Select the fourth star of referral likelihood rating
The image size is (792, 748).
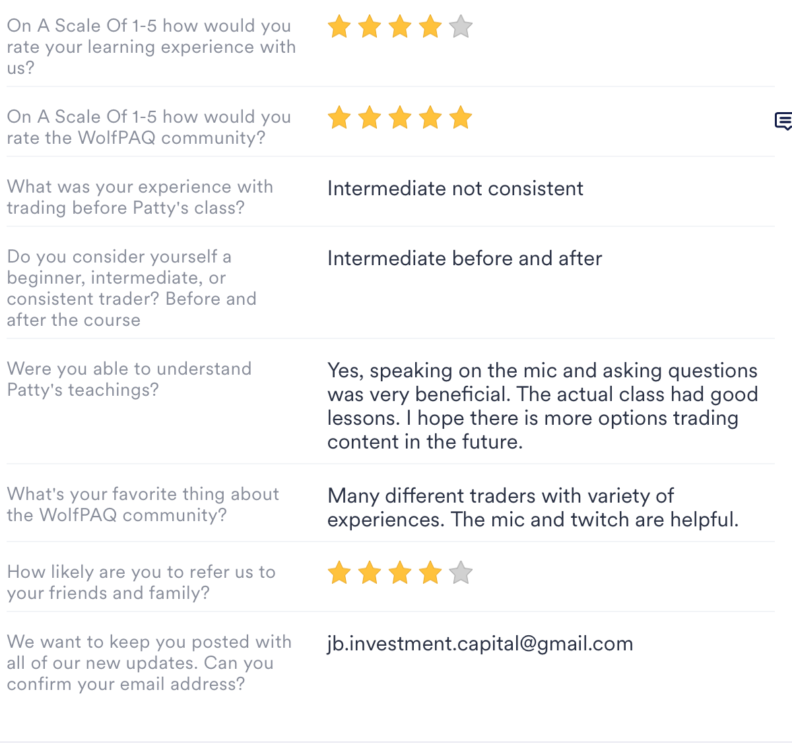(x=430, y=573)
